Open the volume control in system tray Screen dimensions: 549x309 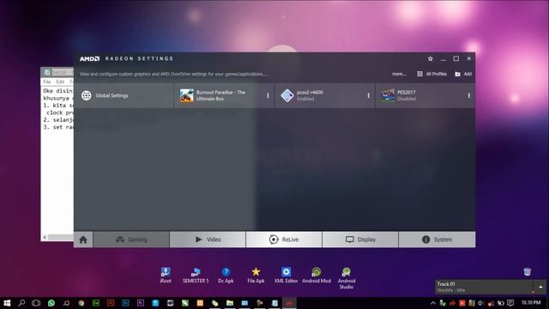pos(481,303)
